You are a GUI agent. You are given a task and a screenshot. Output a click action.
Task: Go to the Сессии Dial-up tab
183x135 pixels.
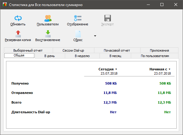(x=73, y=50)
